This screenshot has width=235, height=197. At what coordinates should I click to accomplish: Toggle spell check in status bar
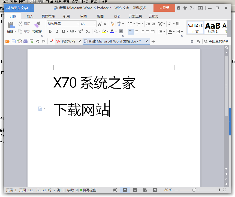(88, 190)
